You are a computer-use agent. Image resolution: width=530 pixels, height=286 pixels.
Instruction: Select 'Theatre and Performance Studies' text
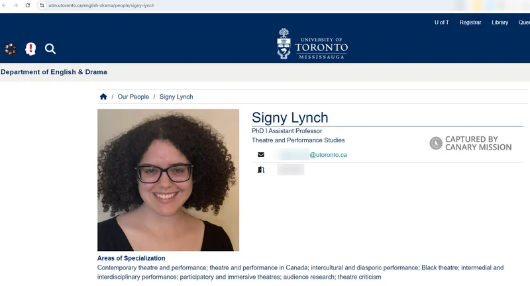point(298,140)
